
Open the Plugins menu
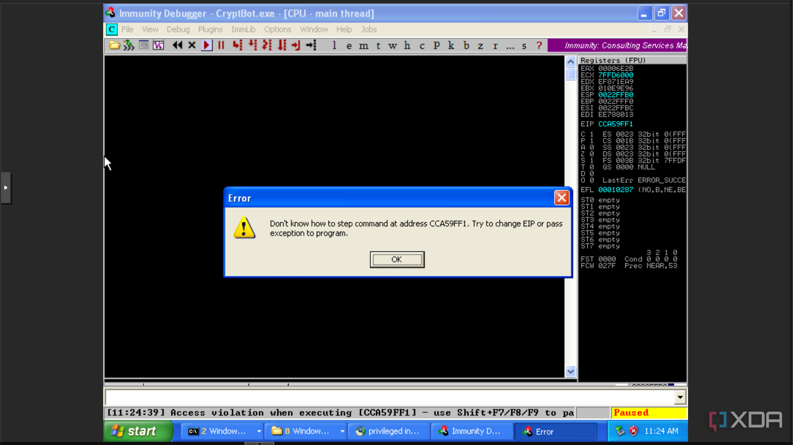(210, 29)
